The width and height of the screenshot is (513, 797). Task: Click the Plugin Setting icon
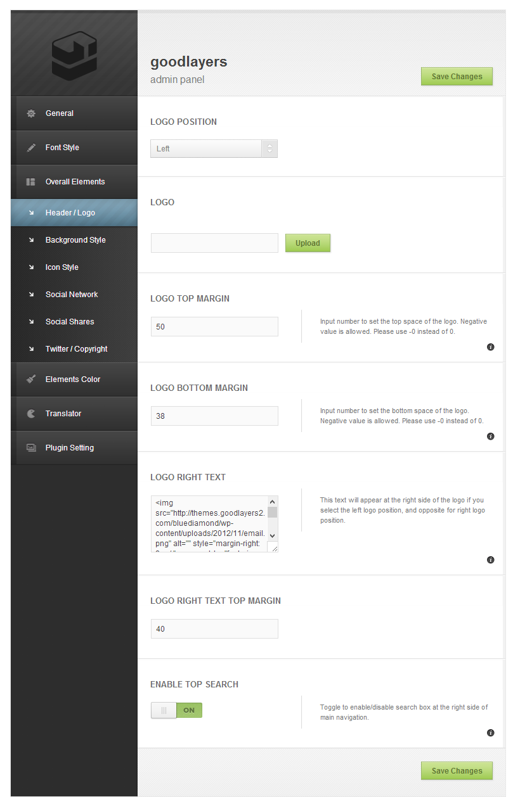31,448
